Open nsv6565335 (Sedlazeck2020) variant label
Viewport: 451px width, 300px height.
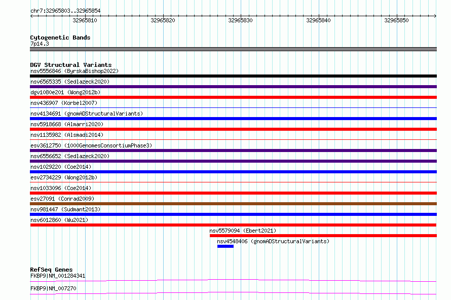click(x=70, y=82)
